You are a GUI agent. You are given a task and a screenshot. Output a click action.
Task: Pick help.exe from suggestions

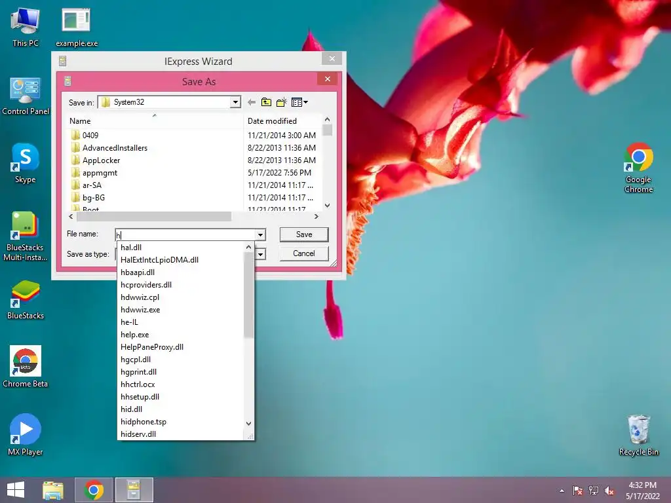[180, 334]
